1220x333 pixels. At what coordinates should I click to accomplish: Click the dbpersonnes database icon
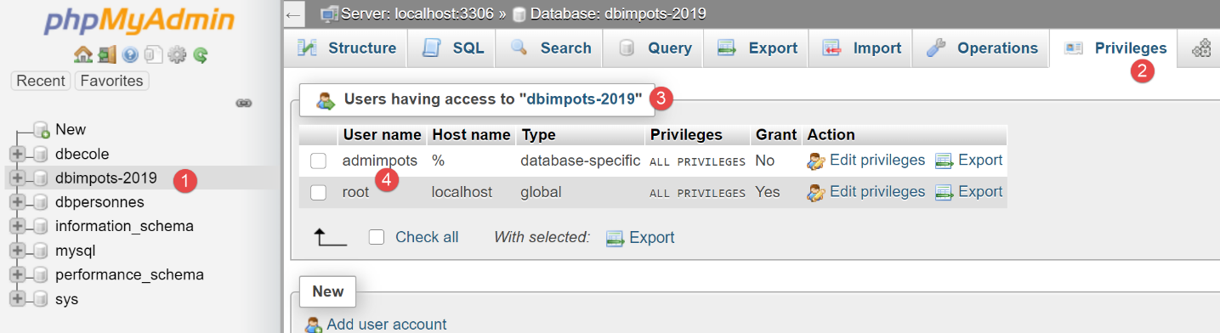[x=40, y=202]
